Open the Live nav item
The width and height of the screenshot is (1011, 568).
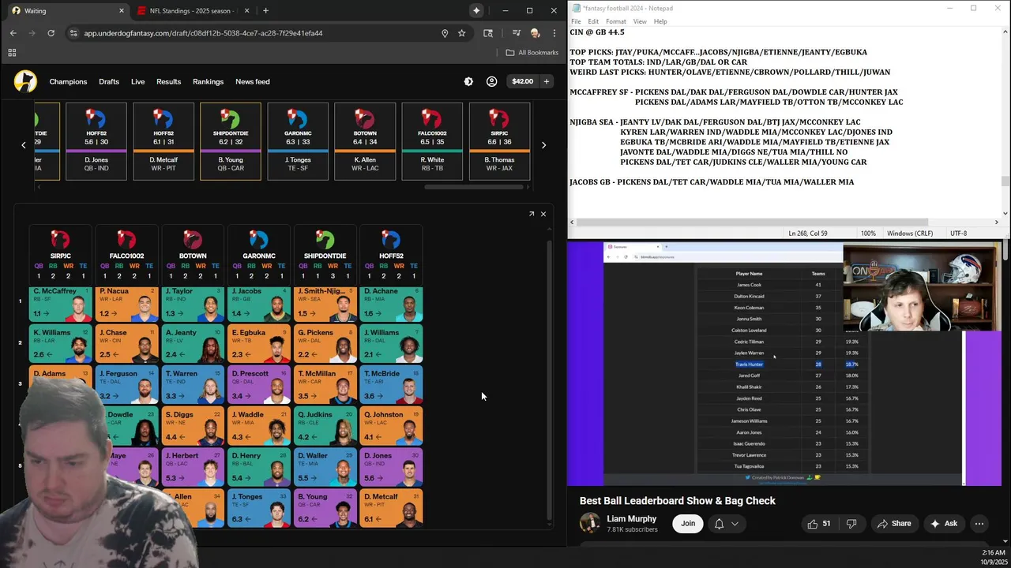point(138,81)
